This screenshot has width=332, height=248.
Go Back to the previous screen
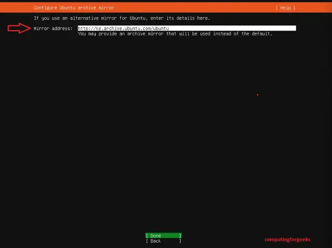(x=164, y=241)
